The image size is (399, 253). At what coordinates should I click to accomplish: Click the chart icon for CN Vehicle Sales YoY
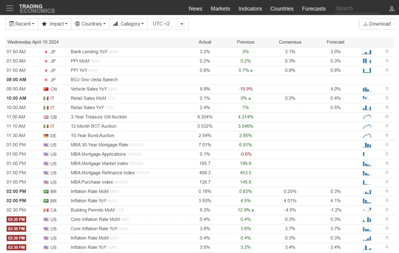(367, 89)
